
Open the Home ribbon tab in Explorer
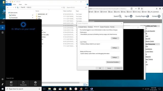[14, 5]
